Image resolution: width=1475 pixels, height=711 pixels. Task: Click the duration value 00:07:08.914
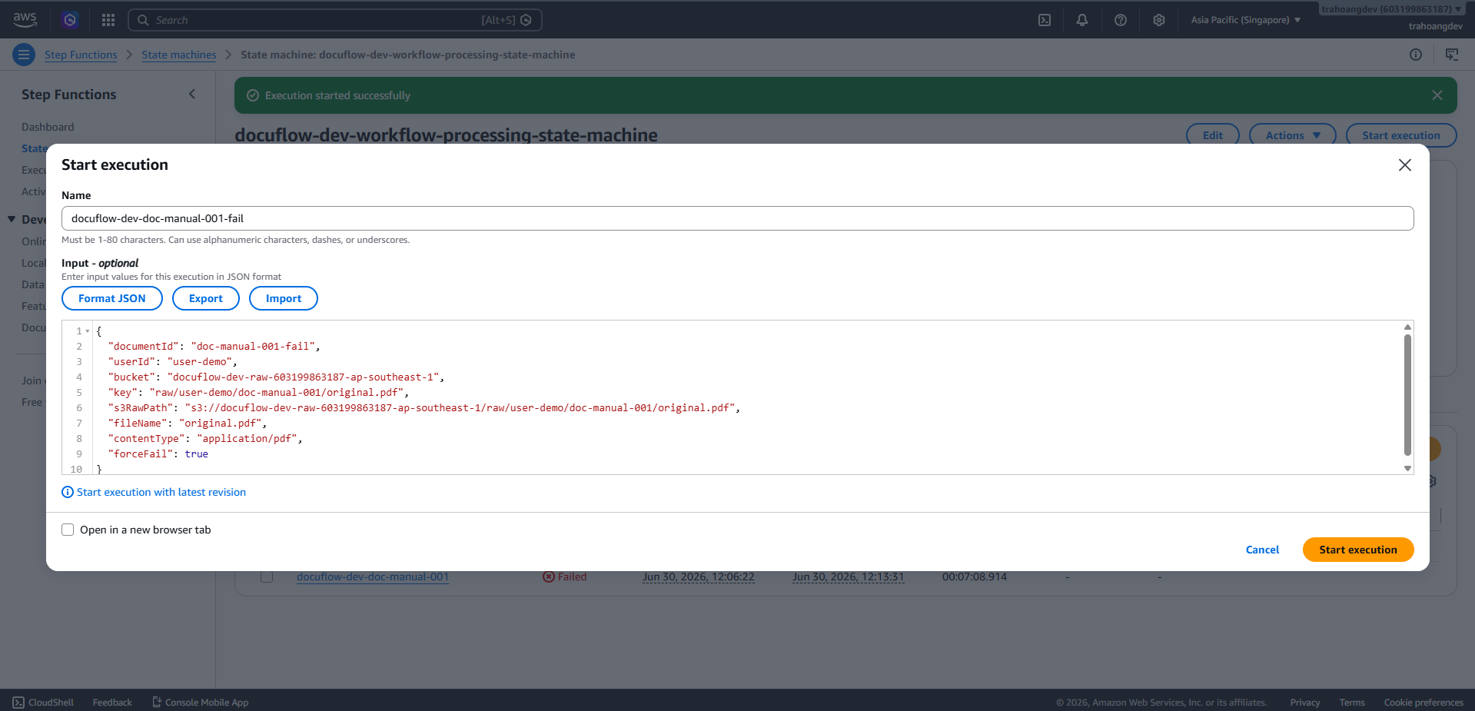click(975, 576)
